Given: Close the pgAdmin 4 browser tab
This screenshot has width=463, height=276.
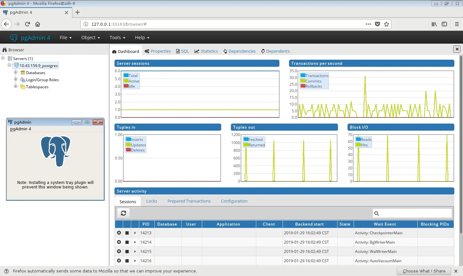Looking at the screenshot, I should coord(67,13).
